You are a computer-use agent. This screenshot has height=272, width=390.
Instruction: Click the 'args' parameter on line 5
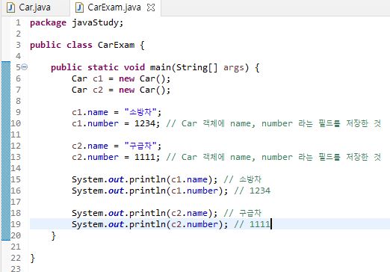point(233,68)
